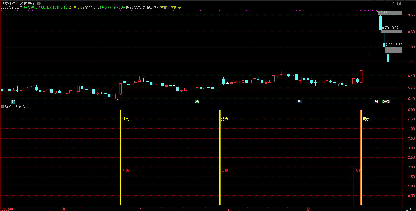This screenshot has height=211, width=416.
Task: Click the 量161.4万 volume value
Action: pos(76,7)
